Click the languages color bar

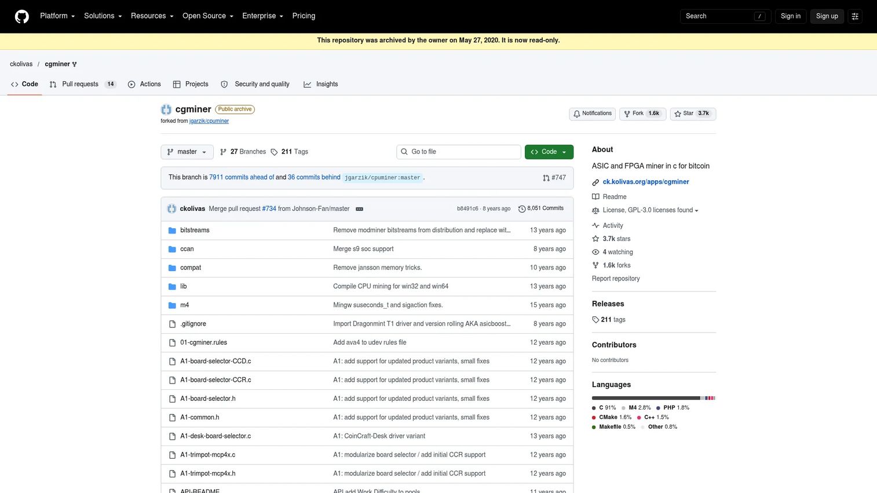[653, 398]
